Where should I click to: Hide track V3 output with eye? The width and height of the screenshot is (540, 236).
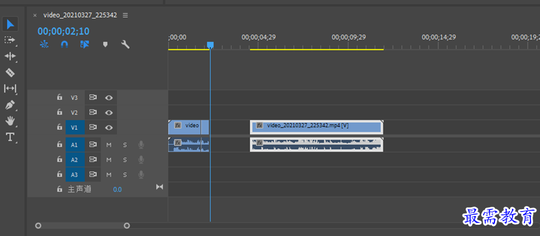point(109,97)
